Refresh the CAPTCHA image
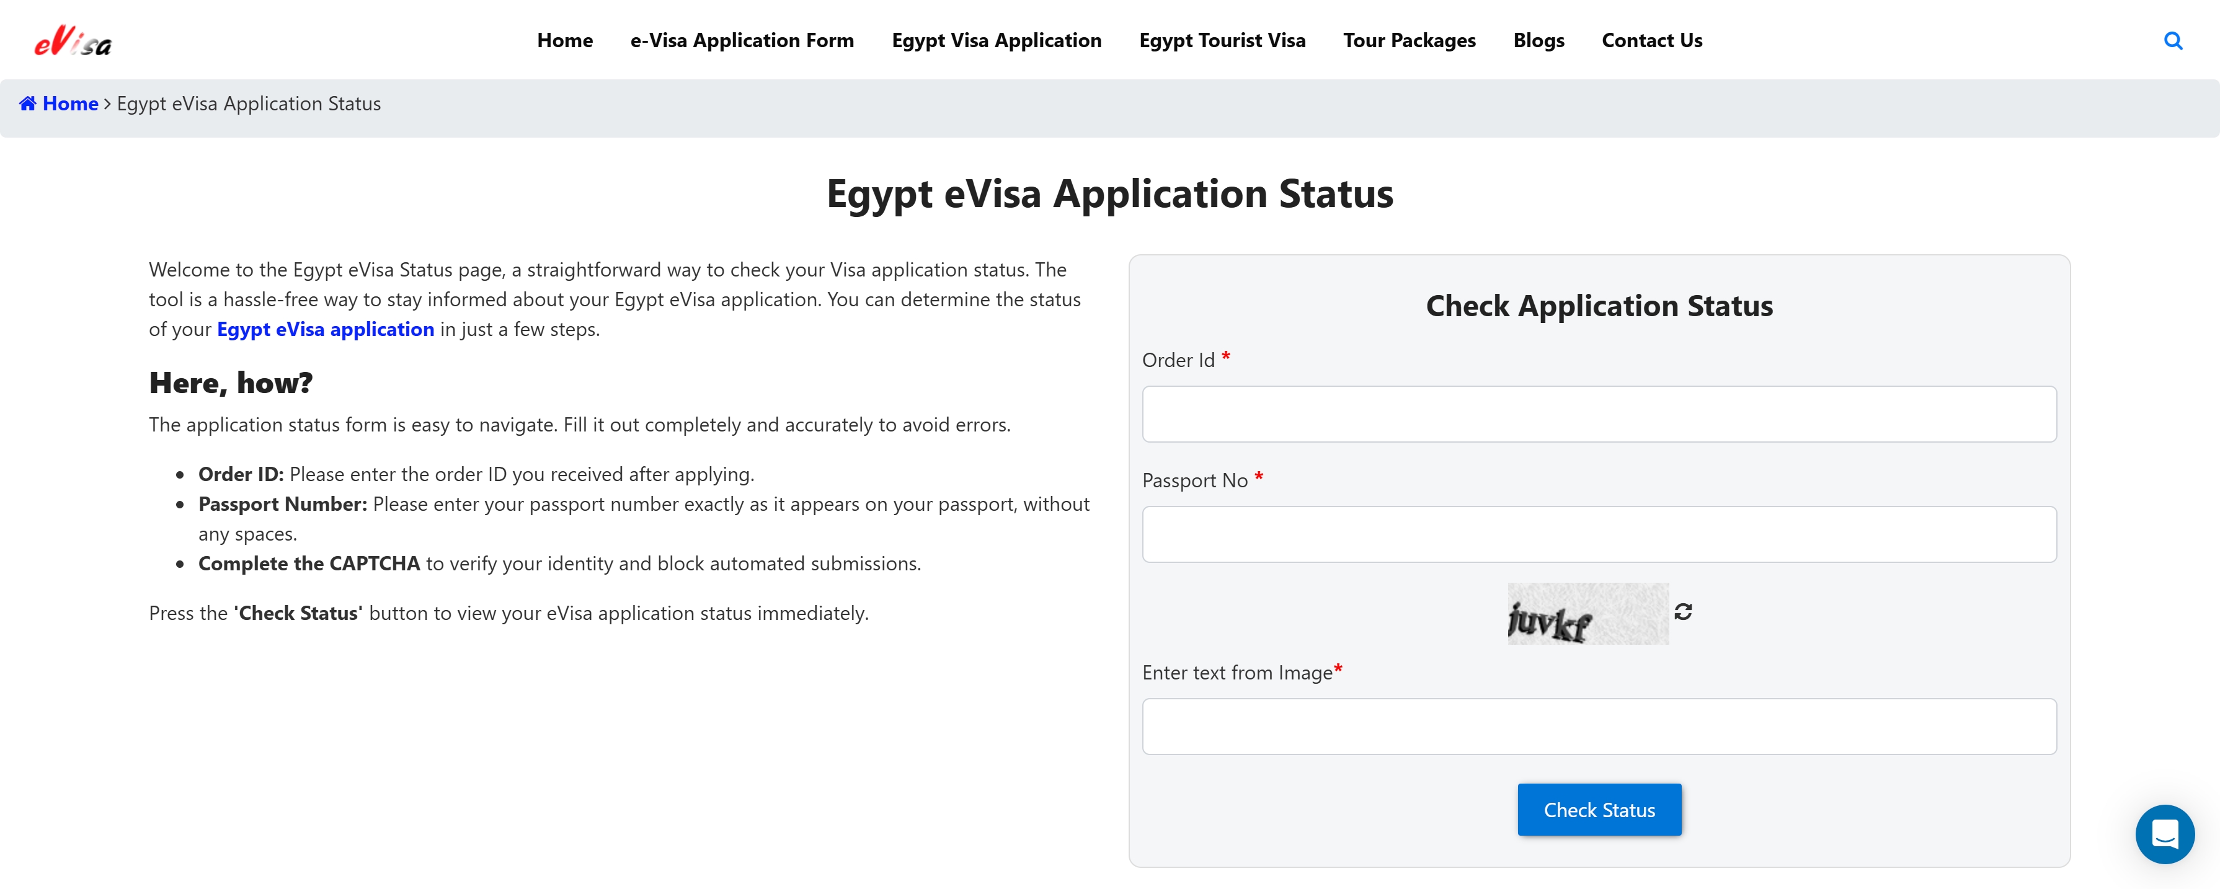 (x=1683, y=612)
